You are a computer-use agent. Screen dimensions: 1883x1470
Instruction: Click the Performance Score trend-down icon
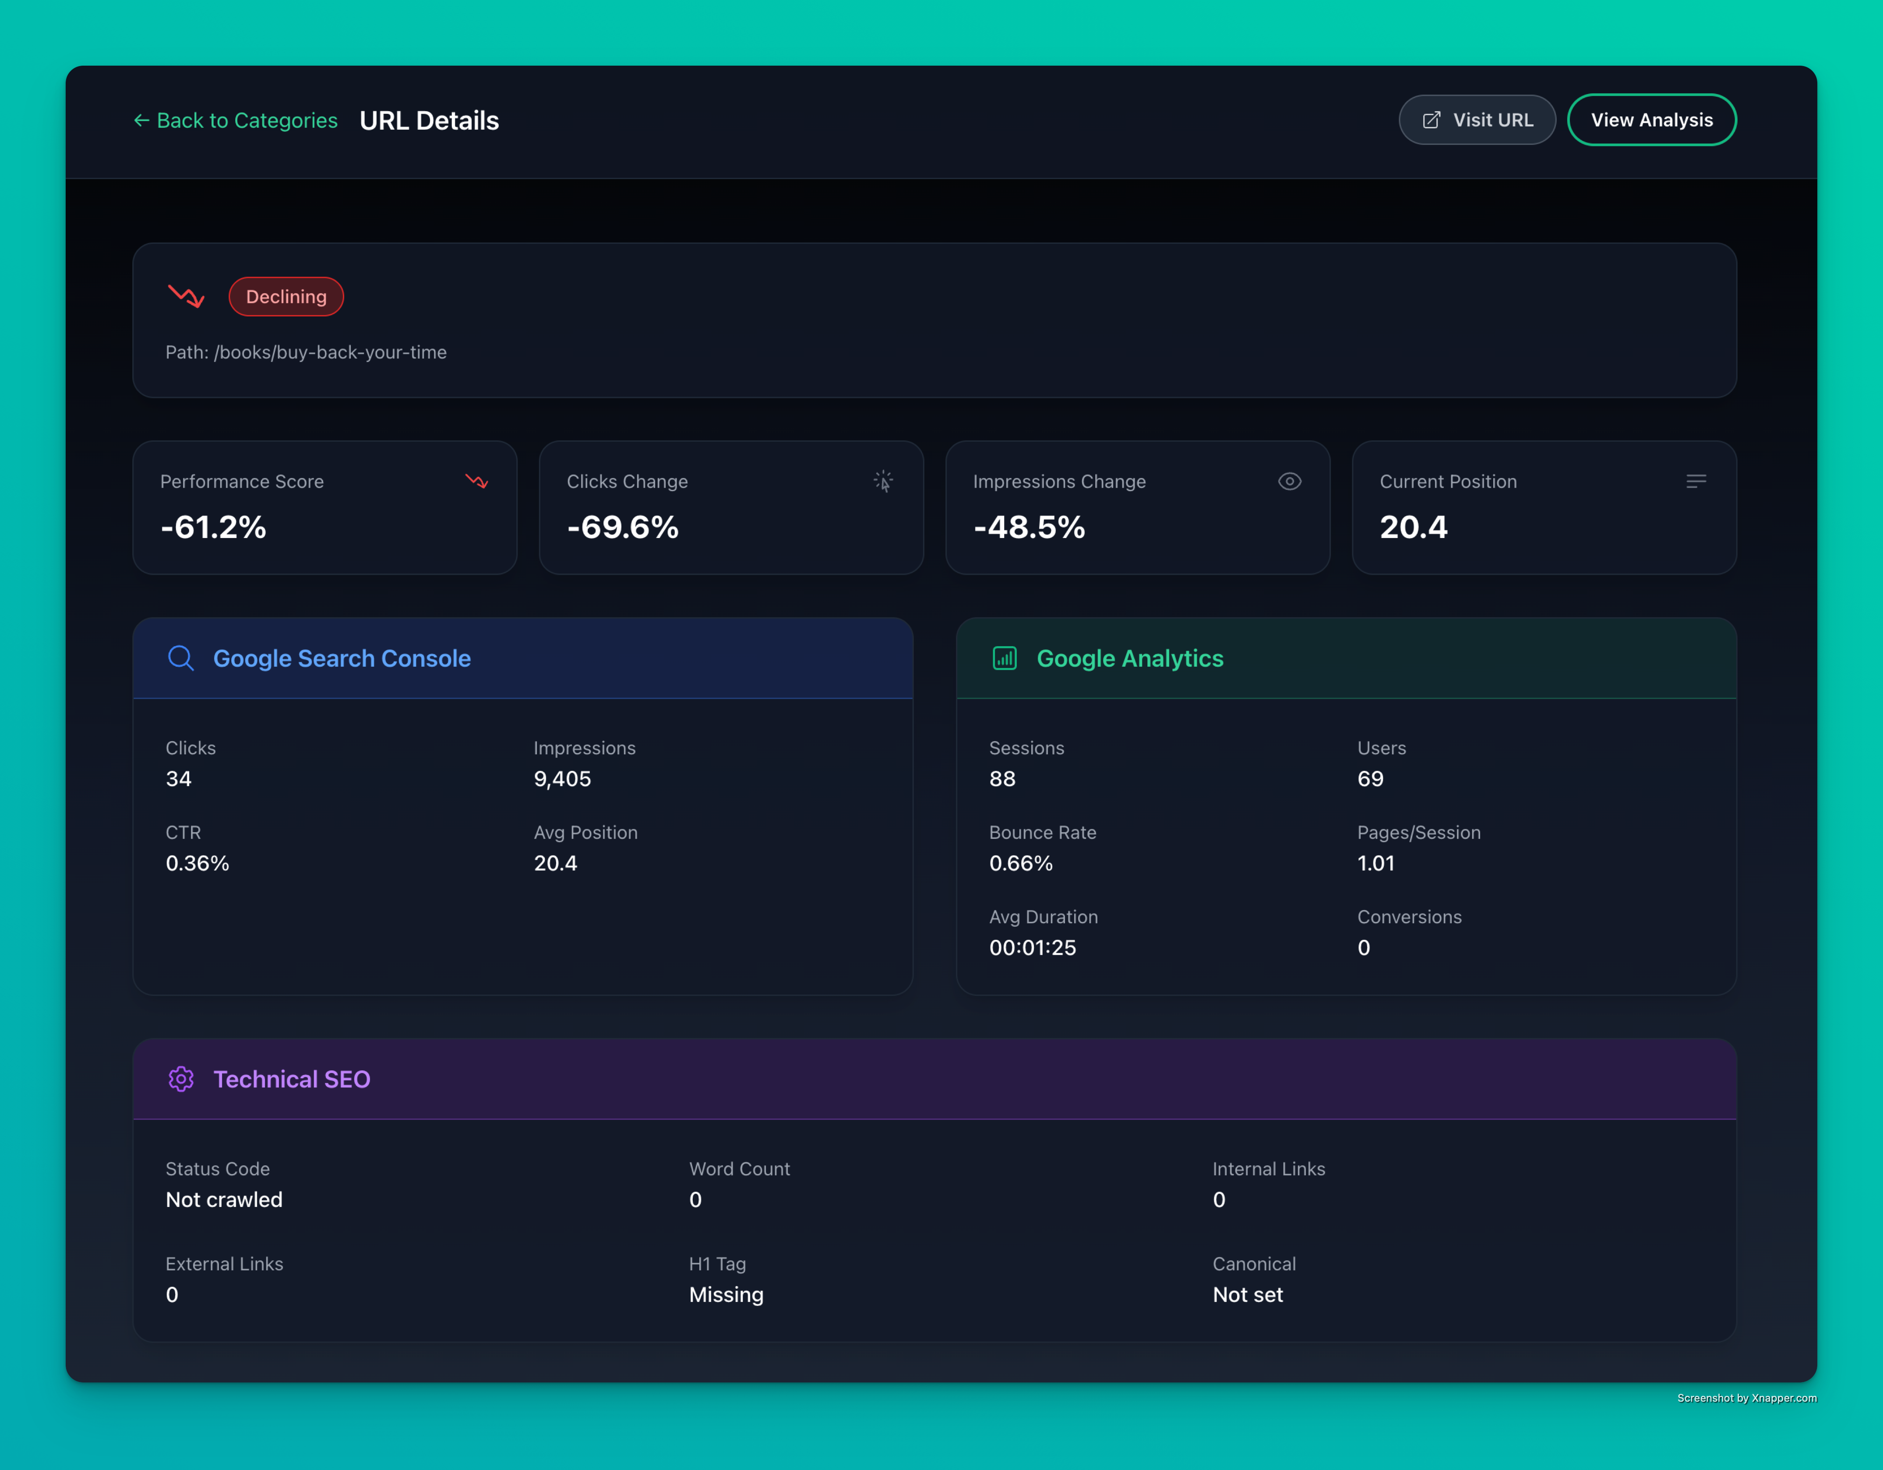[477, 481]
